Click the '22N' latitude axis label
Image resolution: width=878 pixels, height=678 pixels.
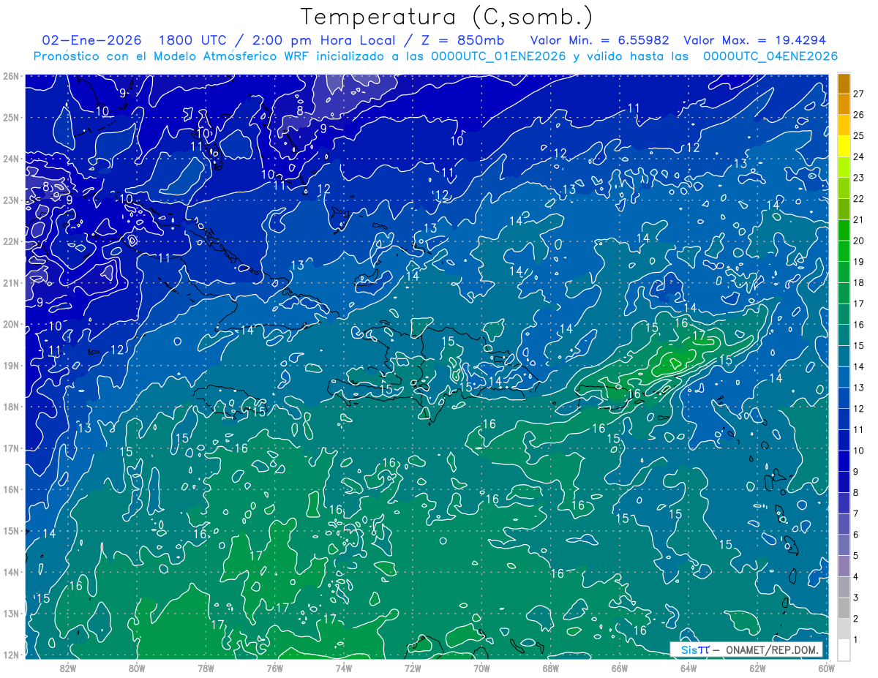pos(11,241)
